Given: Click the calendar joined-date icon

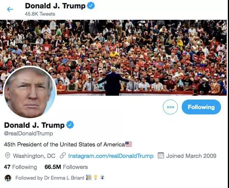Looking at the screenshot, I should 161,156.
